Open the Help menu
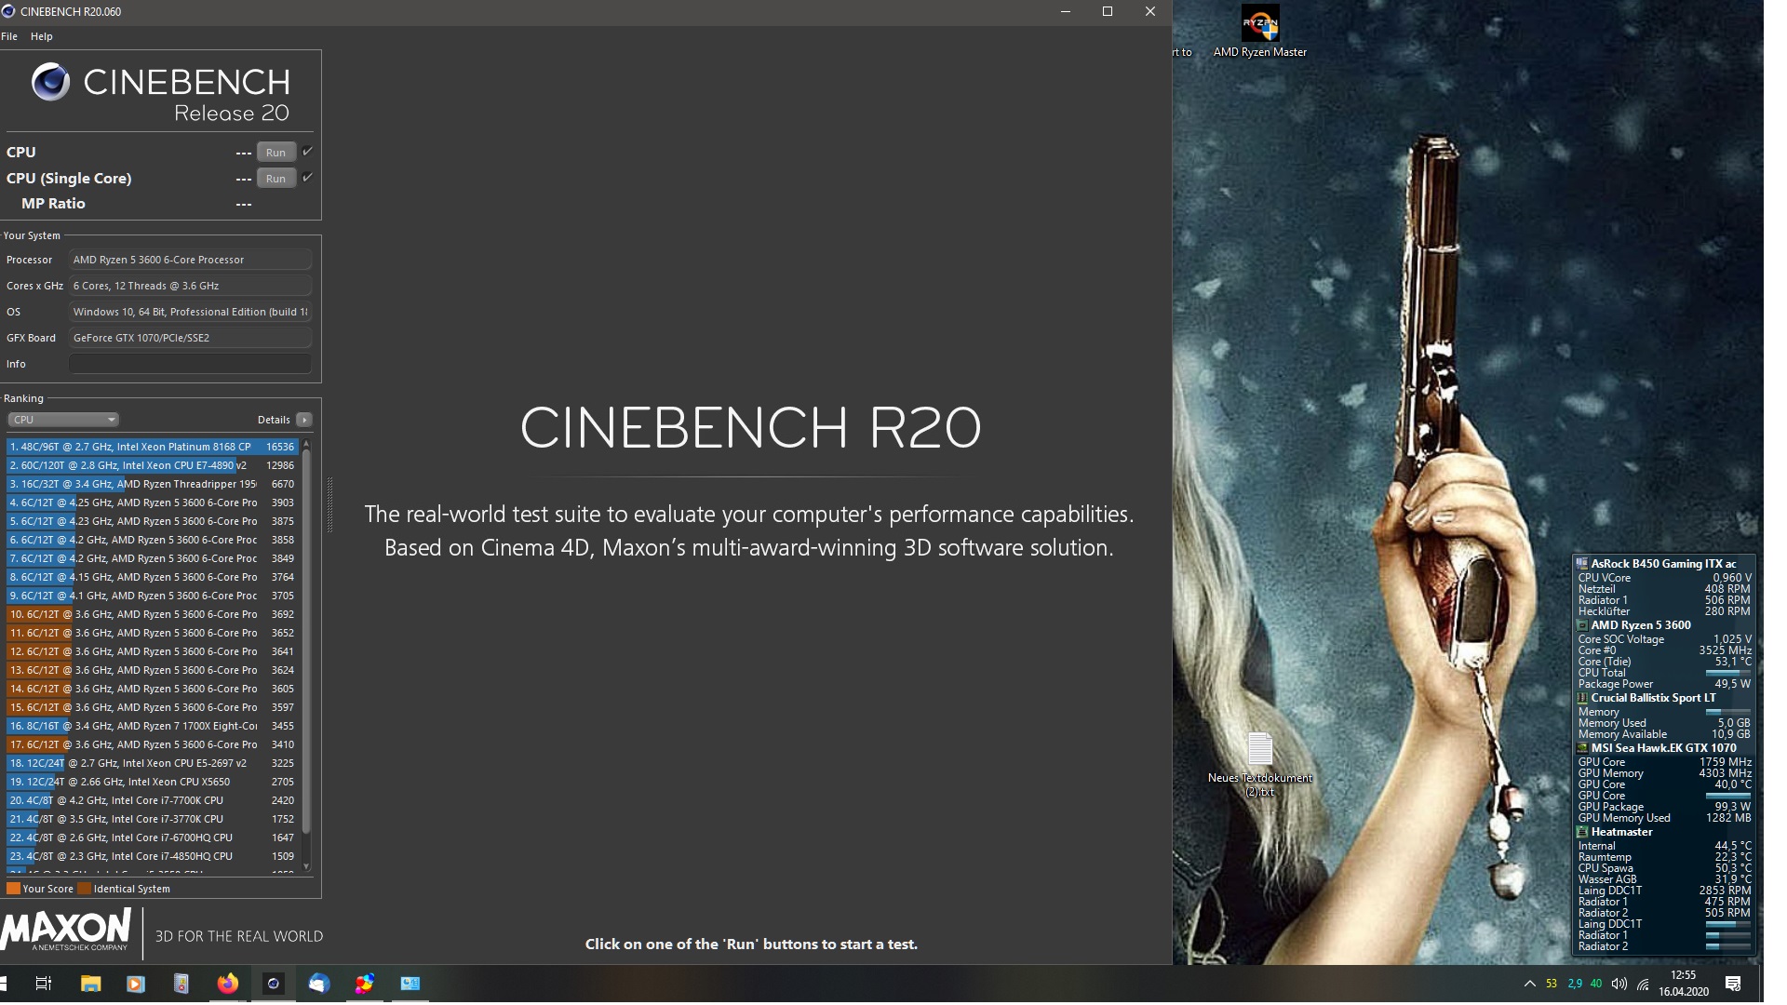 click(42, 36)
